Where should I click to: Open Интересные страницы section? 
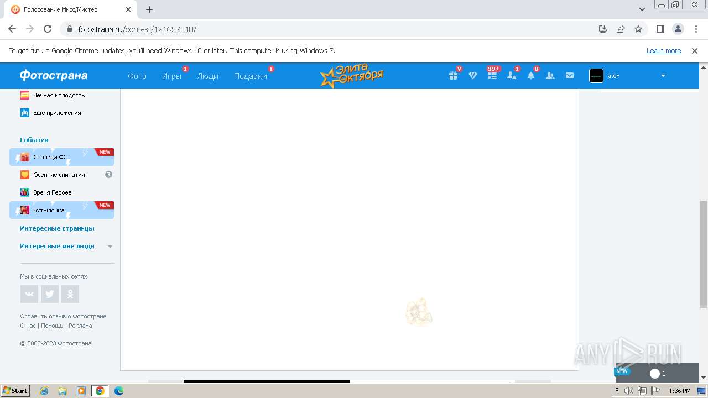57,228
